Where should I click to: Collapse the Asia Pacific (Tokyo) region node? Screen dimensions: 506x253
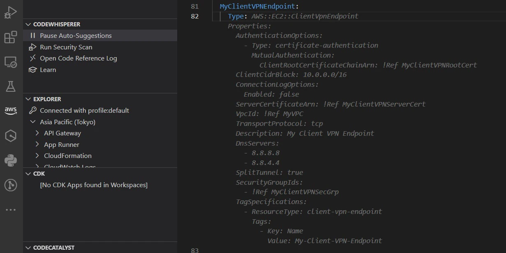33,122
